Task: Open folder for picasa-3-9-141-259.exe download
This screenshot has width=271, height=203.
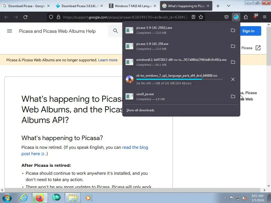Action: point(233,46)
